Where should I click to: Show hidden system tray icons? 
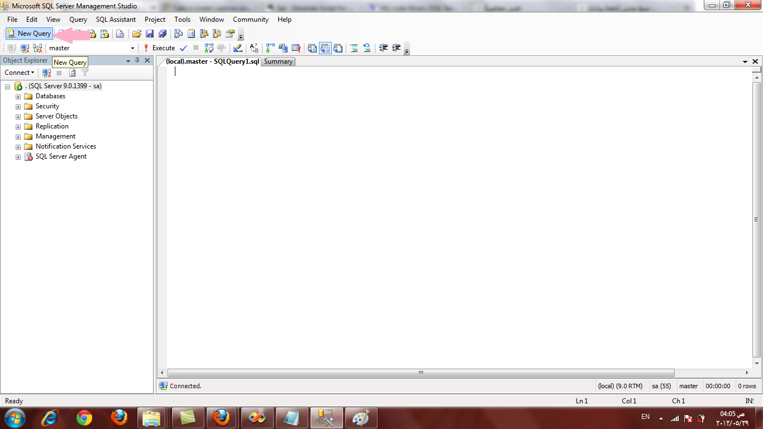pyautogui.click(x=661, y=418)
